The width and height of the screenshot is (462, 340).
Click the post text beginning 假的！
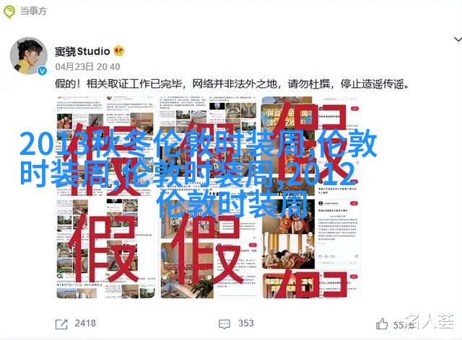click(x=232, y=84)
